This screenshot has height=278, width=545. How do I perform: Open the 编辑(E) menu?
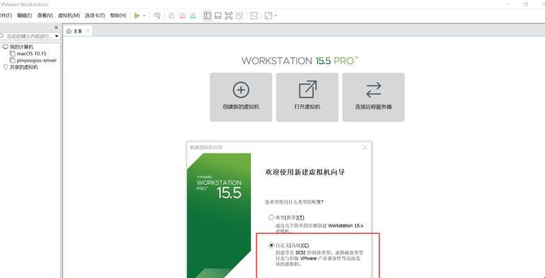[x=25, y=15]
